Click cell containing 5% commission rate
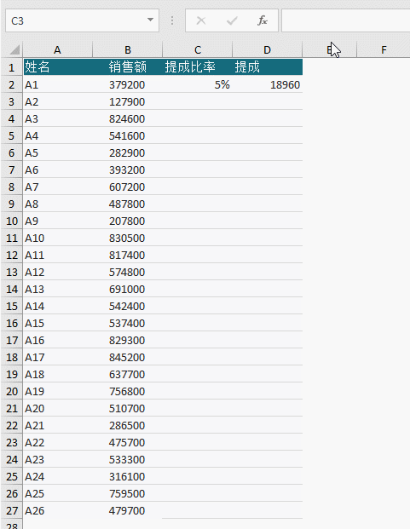 click(x=198, y=84)
